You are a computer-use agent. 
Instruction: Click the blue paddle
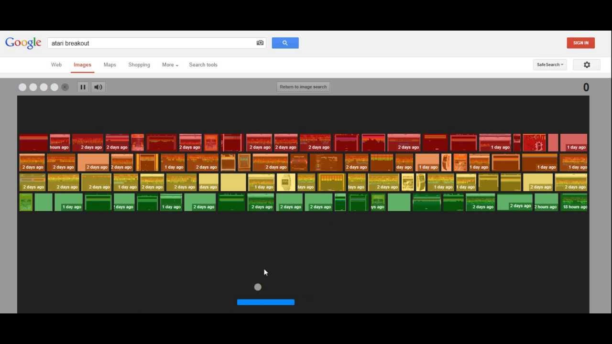point(266,302)
